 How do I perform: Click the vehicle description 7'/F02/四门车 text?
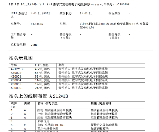114,26
